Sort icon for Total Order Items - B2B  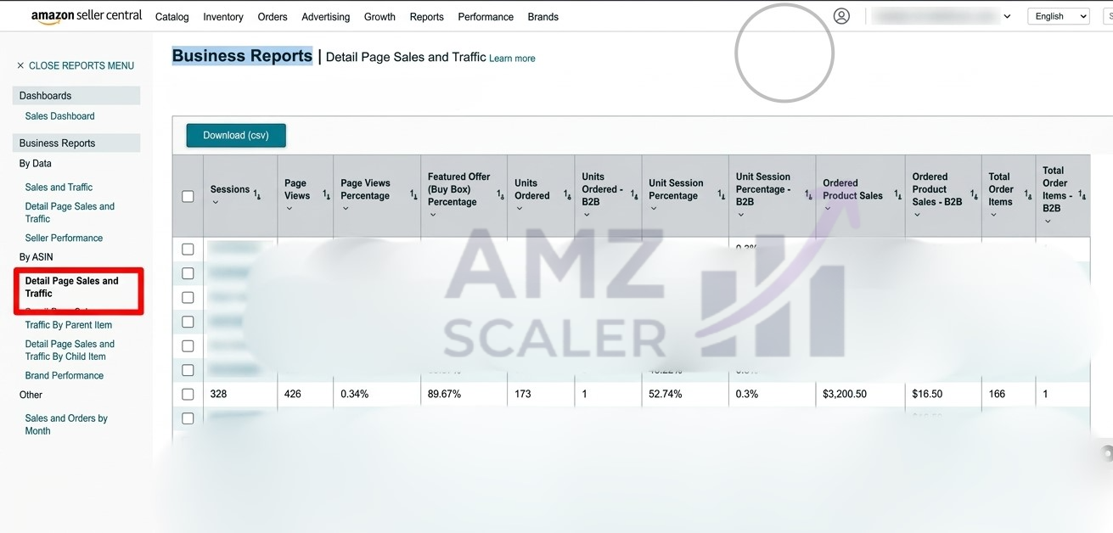pyautogui.click(x=1082, y=195)
